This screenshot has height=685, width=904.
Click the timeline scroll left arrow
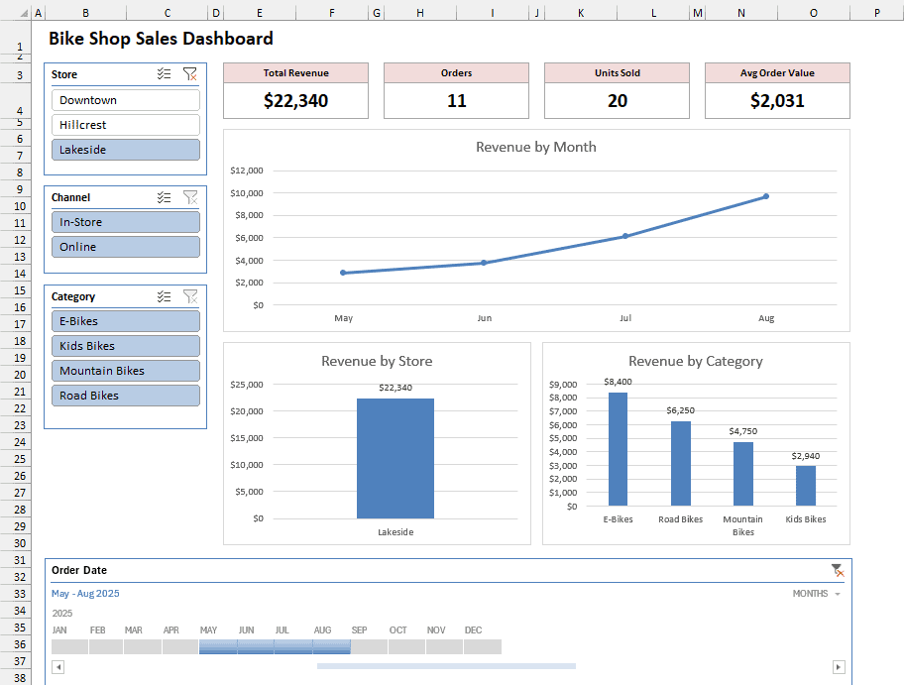(x=57, y=667)
